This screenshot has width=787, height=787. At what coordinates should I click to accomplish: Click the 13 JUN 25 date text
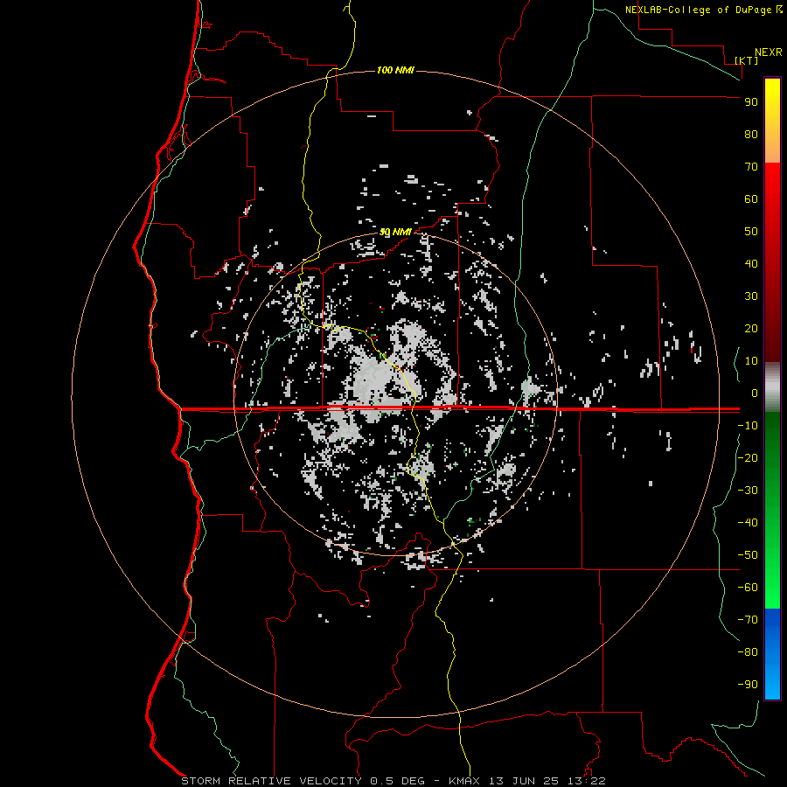click(524, 781)
